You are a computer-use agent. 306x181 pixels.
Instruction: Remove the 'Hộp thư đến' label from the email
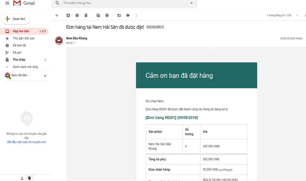[x=163, y=27]
